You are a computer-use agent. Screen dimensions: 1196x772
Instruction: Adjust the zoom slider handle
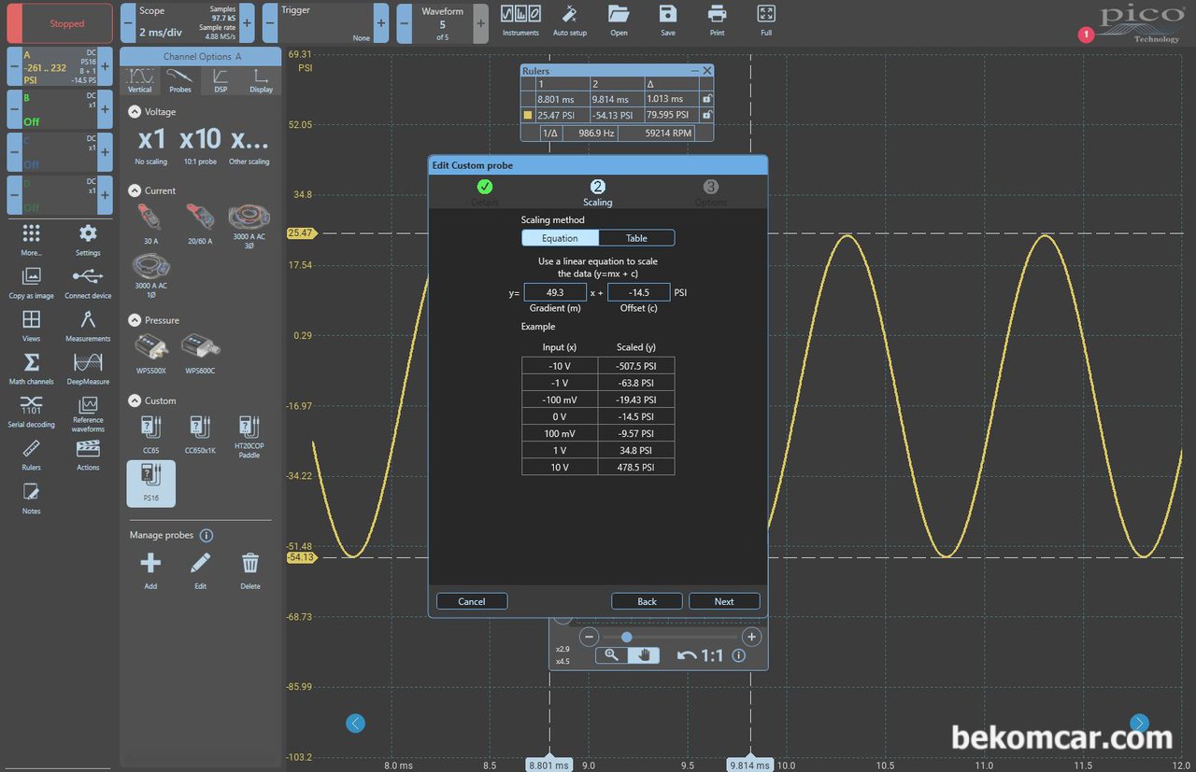pos(627,637)
